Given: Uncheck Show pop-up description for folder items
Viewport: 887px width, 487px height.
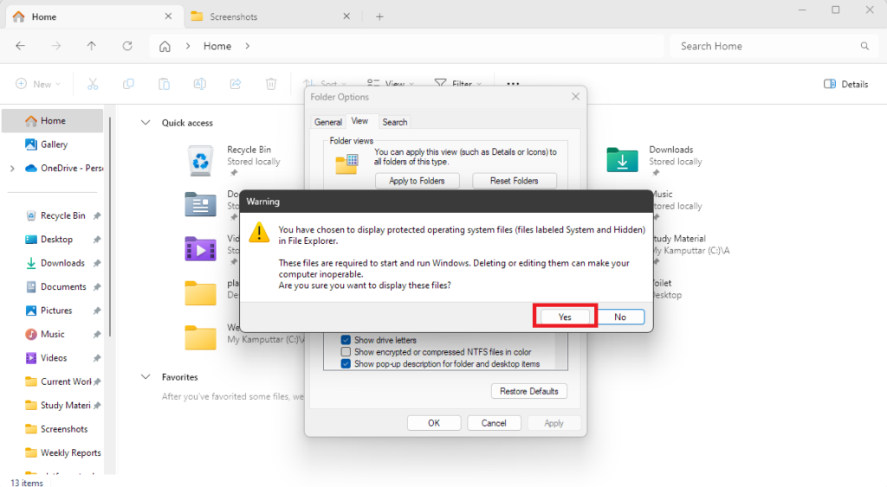Looking at the screenshot, I should click(346, 364).
